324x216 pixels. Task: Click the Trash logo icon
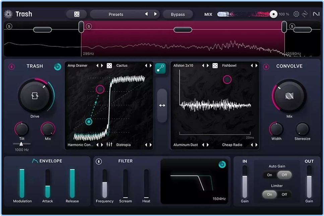click(8, 14)
